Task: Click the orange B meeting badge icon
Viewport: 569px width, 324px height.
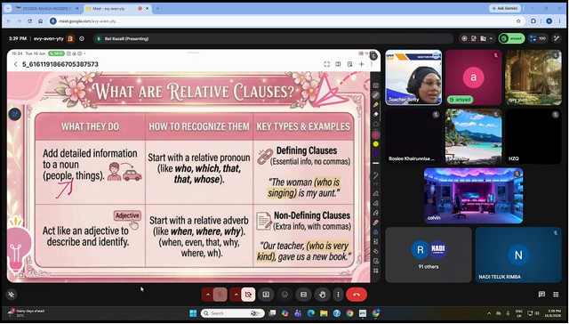Action: click(x=70, y=38)
